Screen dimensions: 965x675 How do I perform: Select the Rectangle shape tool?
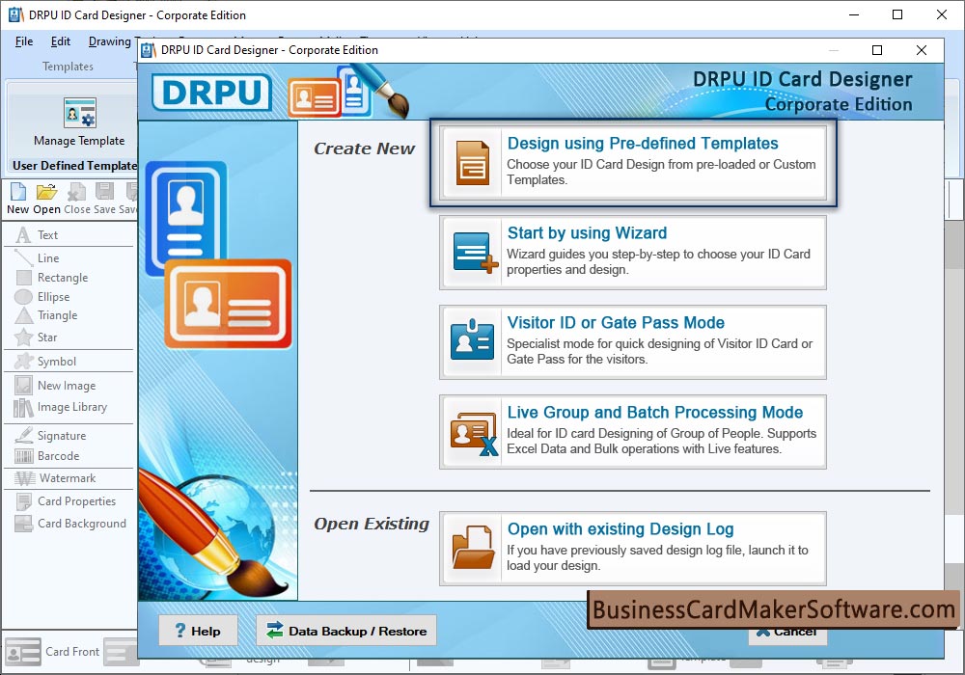click(x=52, y=278)
